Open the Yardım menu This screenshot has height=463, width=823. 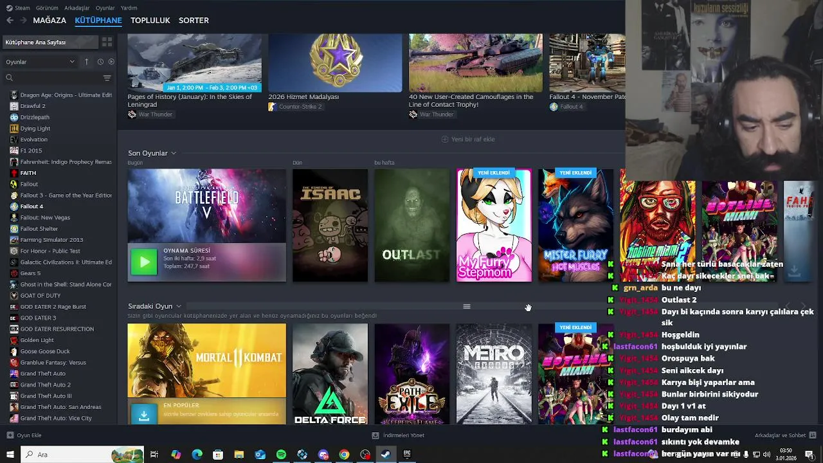pos(129,8)
